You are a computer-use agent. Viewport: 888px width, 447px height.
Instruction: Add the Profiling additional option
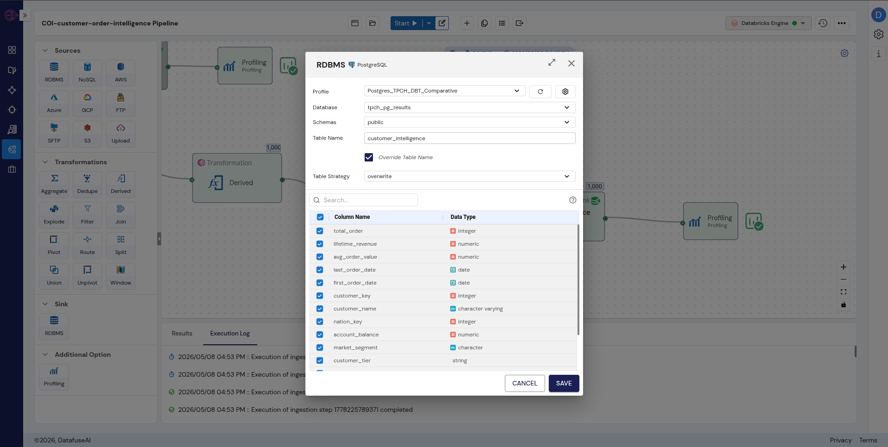[x=54, y=376]
